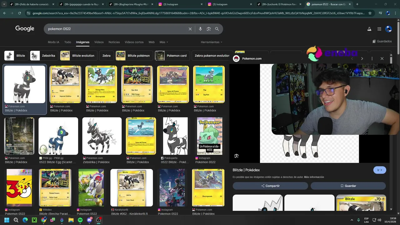
Task: Select the Vídeos tab
Action: (x=99, y=42)
